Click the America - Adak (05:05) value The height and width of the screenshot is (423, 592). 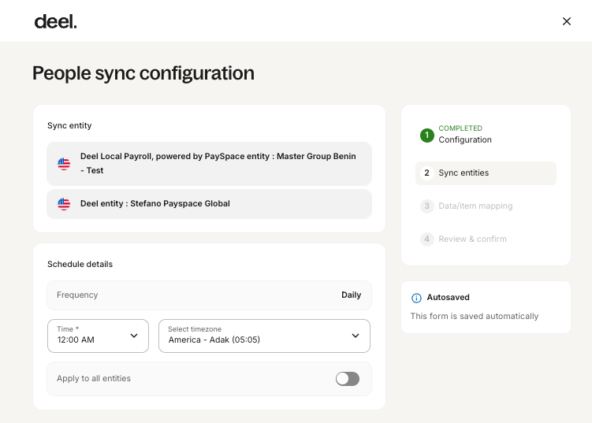point(214,340)
